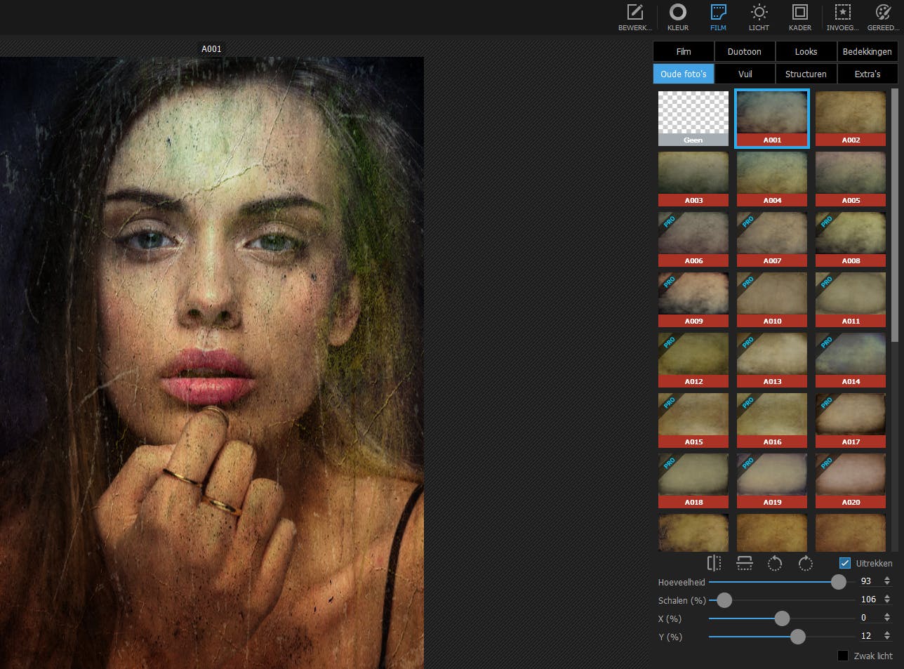Click the Hoeveelheid slider handle

[839, 582]
